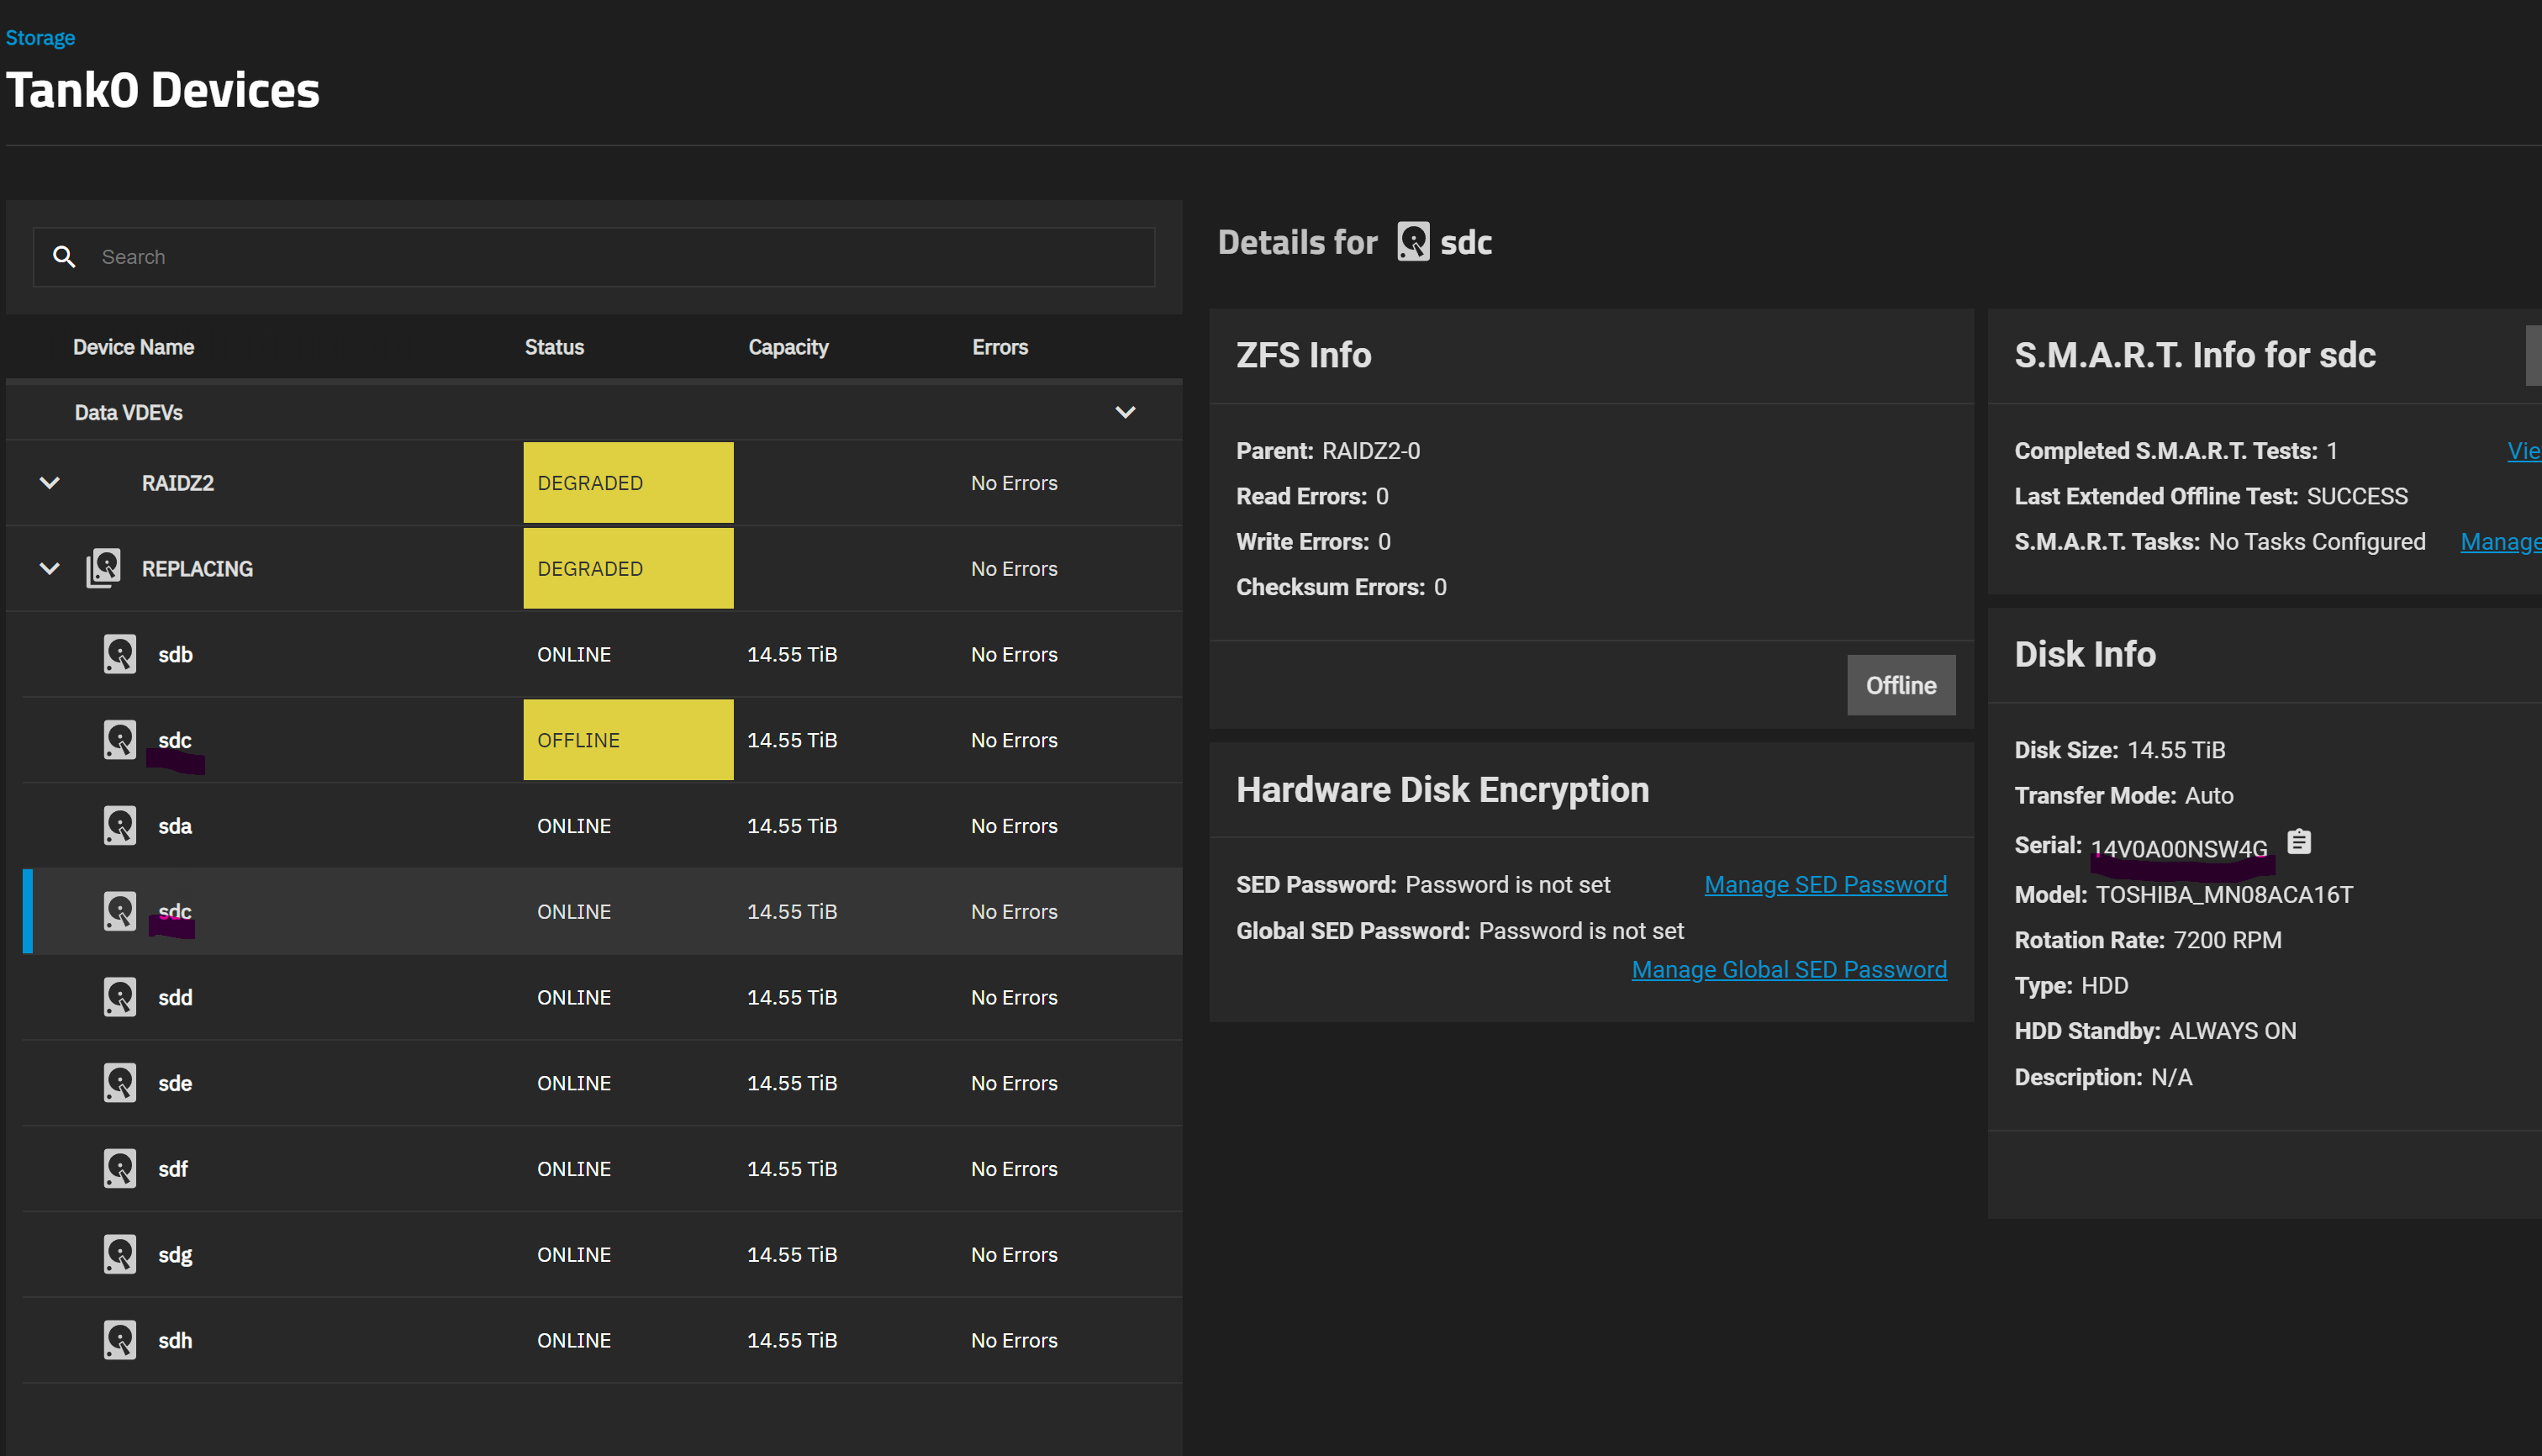The width and height of the screenshot is (2542, 1456).
Task: Open the Manage Global SED Password link
Action: (1788, 969)
